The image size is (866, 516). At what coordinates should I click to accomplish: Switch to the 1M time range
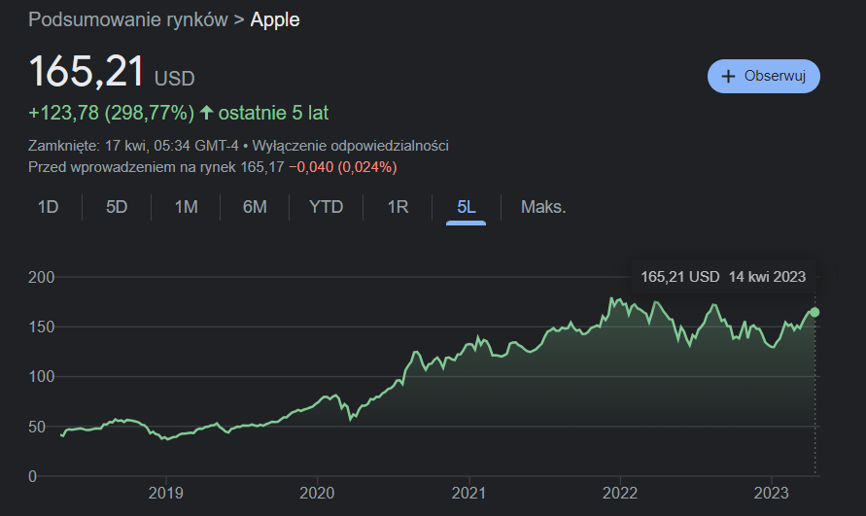(x=186, y=207)
